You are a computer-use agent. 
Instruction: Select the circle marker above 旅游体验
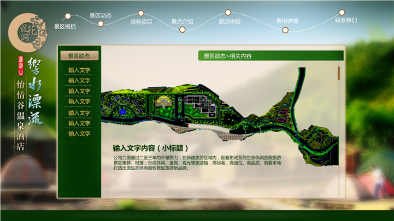pyautogui.click(x=228, y=12)
